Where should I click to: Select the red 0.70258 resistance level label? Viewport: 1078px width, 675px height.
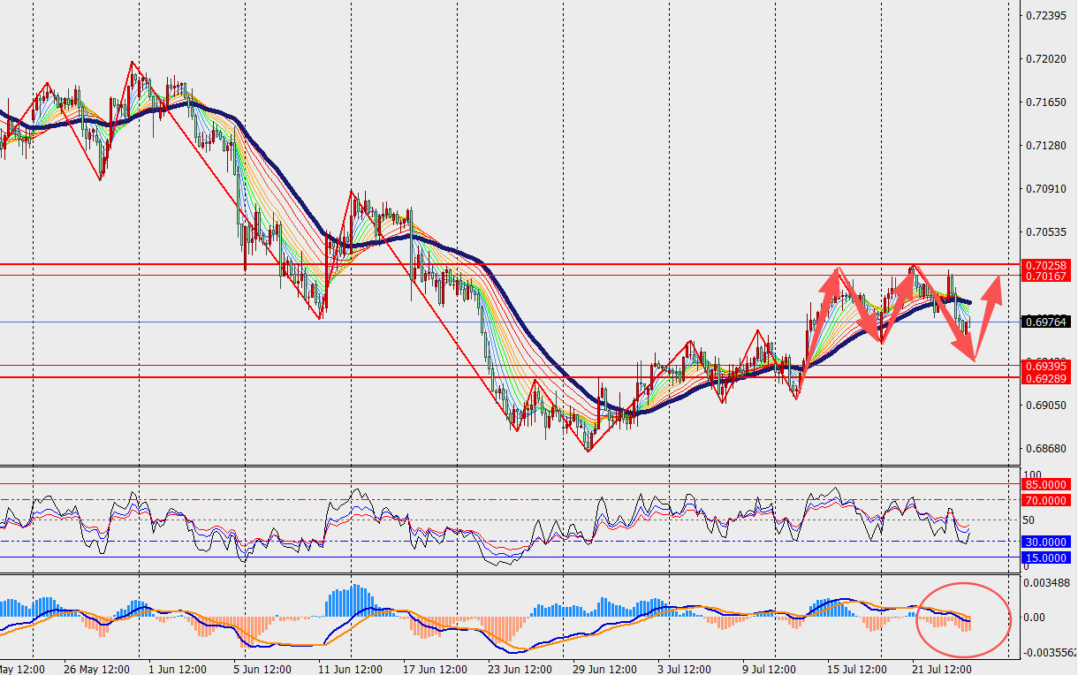pyautogui.click(x=1047, y=264)
